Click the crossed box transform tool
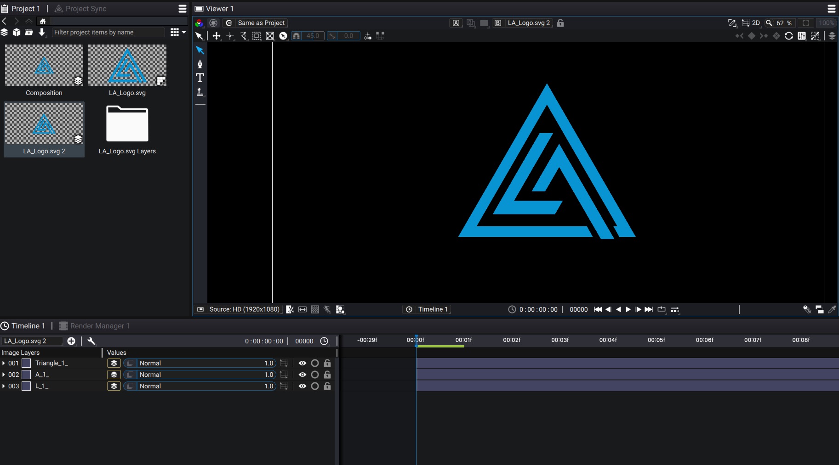The width and height of the screenshot is (839, 465). pyautogui.click(x=270, y=36)
